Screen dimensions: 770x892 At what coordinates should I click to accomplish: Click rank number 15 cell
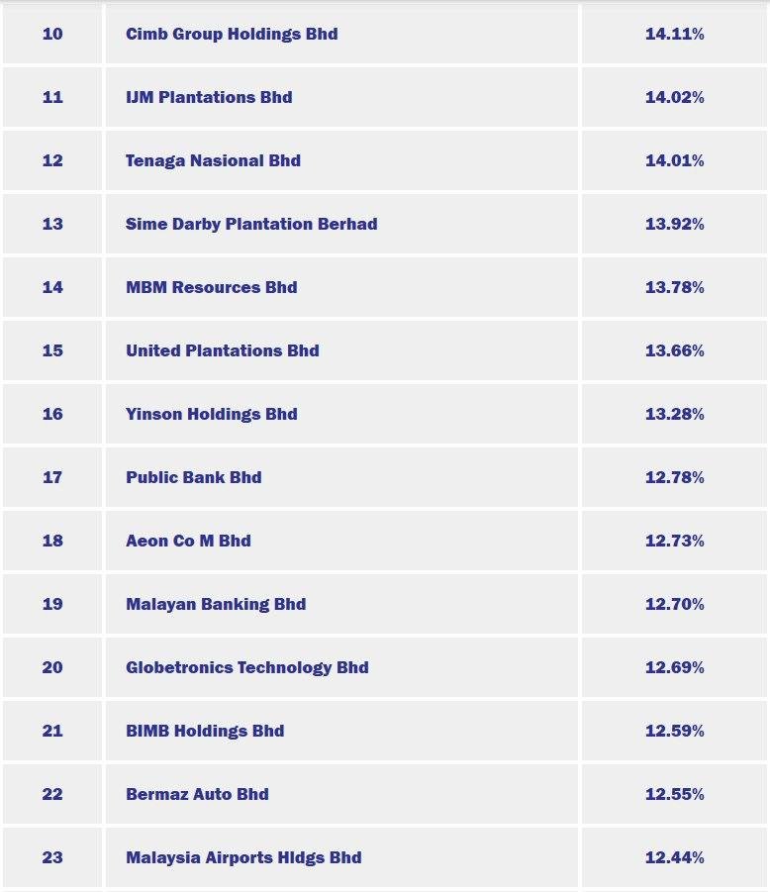click(x=52, y=350)
